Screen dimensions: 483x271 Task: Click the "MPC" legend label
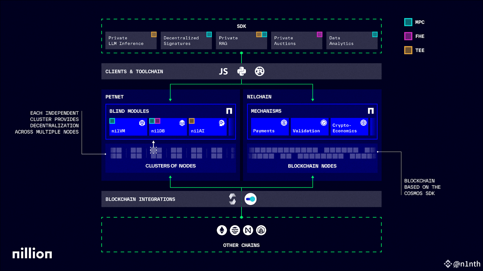[420, 22]
